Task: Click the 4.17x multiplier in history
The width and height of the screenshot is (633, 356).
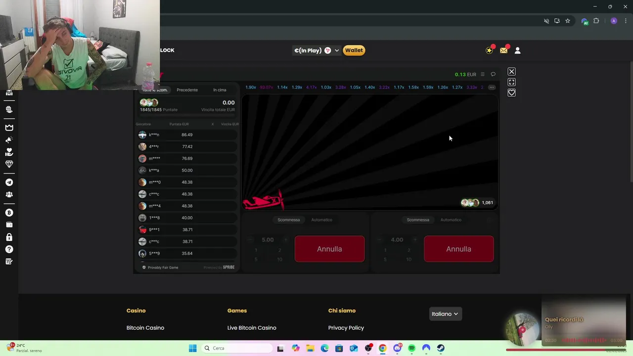Action: [312, 87]
